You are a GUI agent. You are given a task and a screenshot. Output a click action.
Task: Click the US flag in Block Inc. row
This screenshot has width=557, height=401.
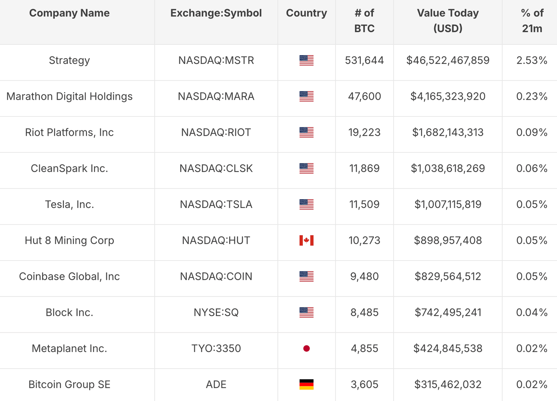(x=306, y=312)
